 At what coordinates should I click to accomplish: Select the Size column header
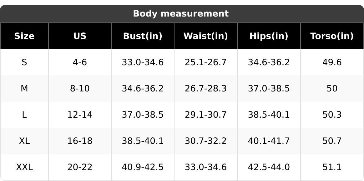click(24, 36)
